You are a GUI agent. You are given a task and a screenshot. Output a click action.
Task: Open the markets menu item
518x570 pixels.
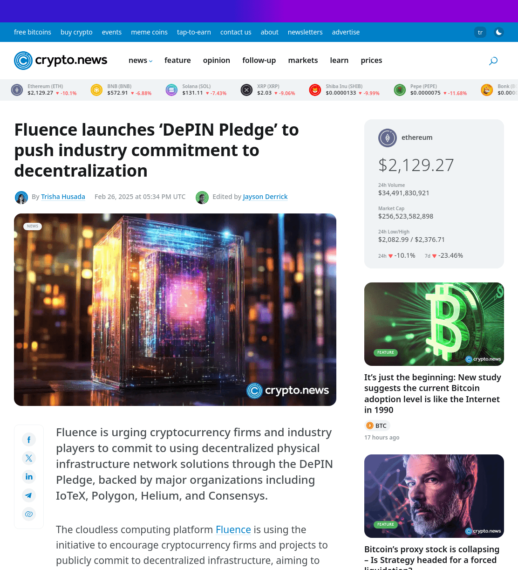(x=303, y=61)
